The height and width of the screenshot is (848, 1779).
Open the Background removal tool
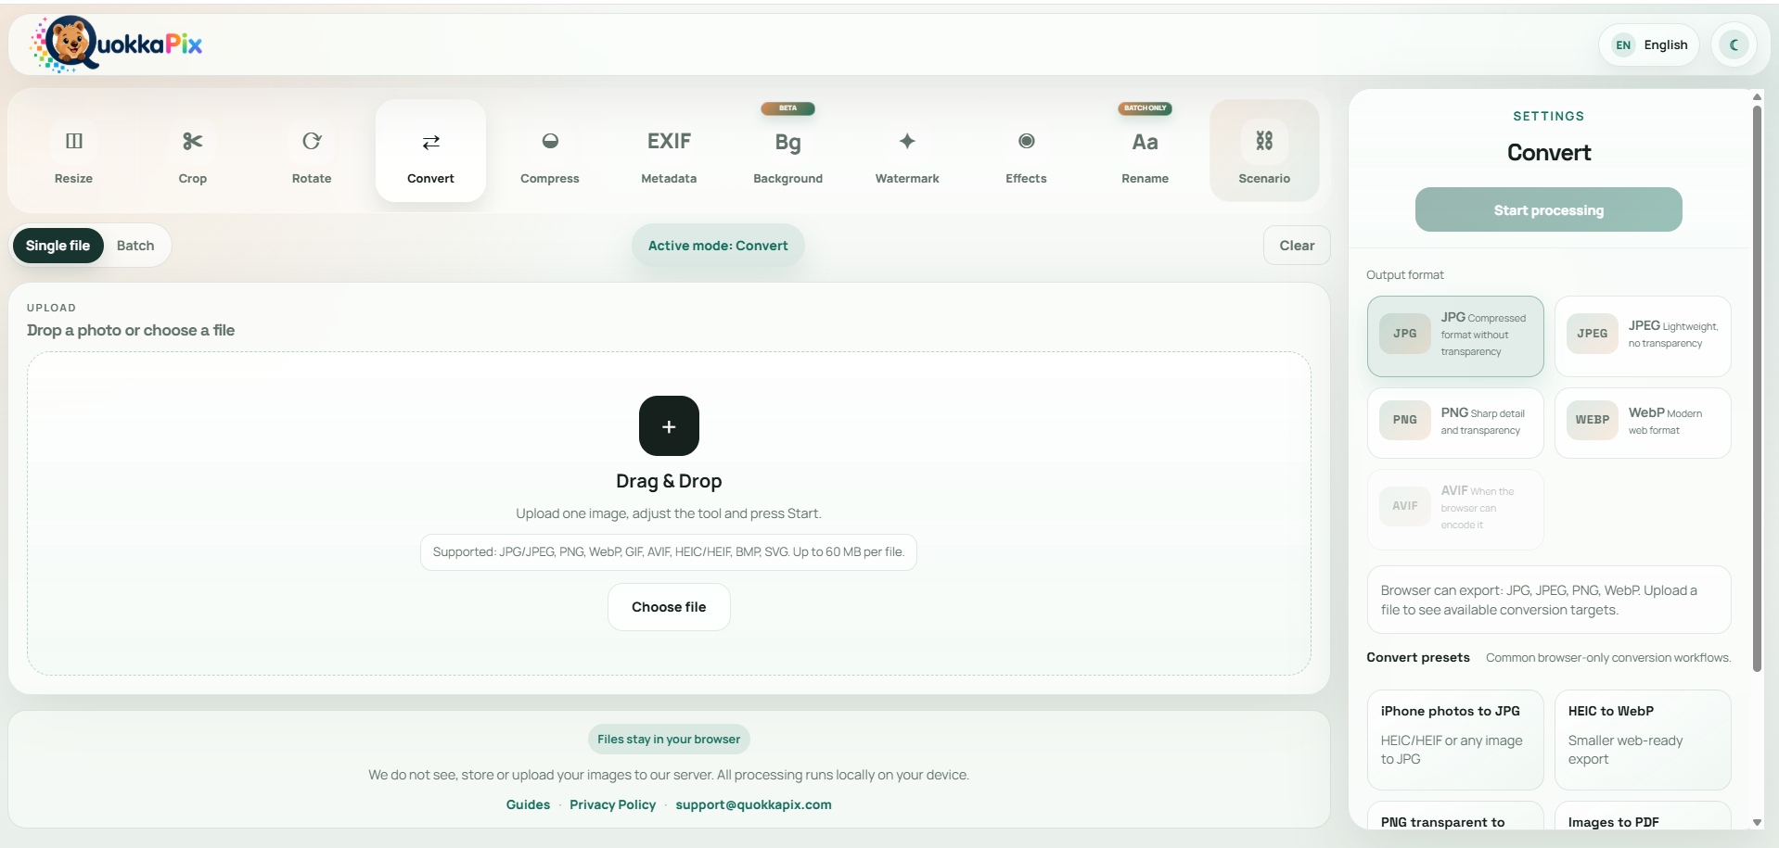coord(787,151)
